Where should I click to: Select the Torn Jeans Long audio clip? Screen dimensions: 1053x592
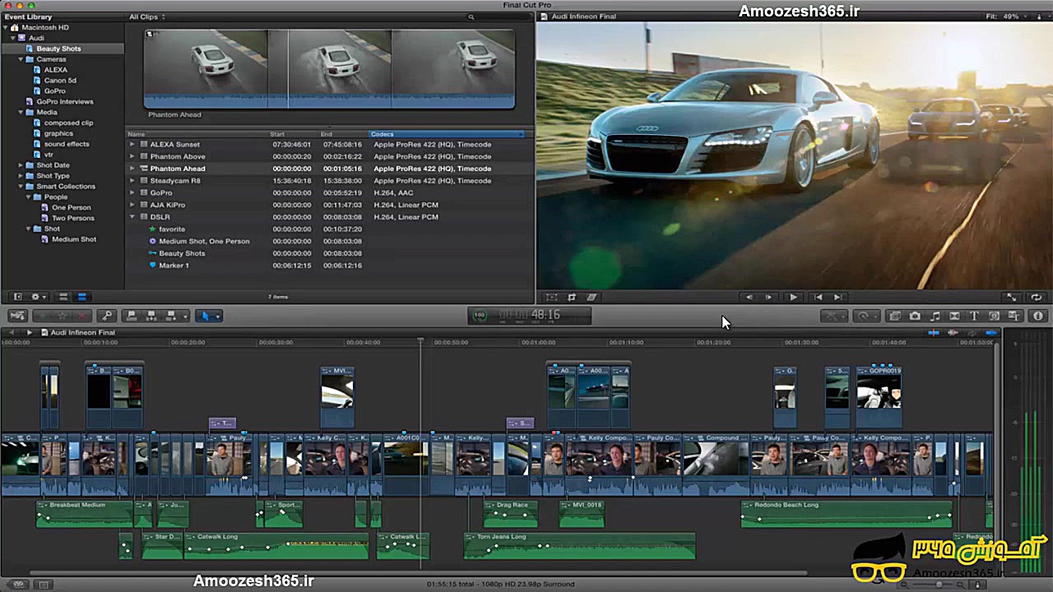pyautogui.click(x=580, y=546)
